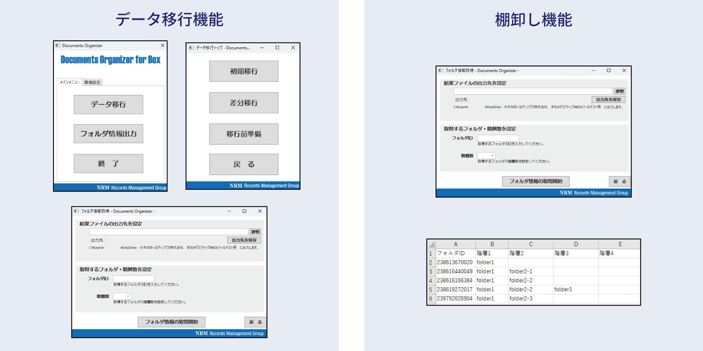
Task: Open the 階層数 dropdown in the bottom-left window
Action: point(122,296)
